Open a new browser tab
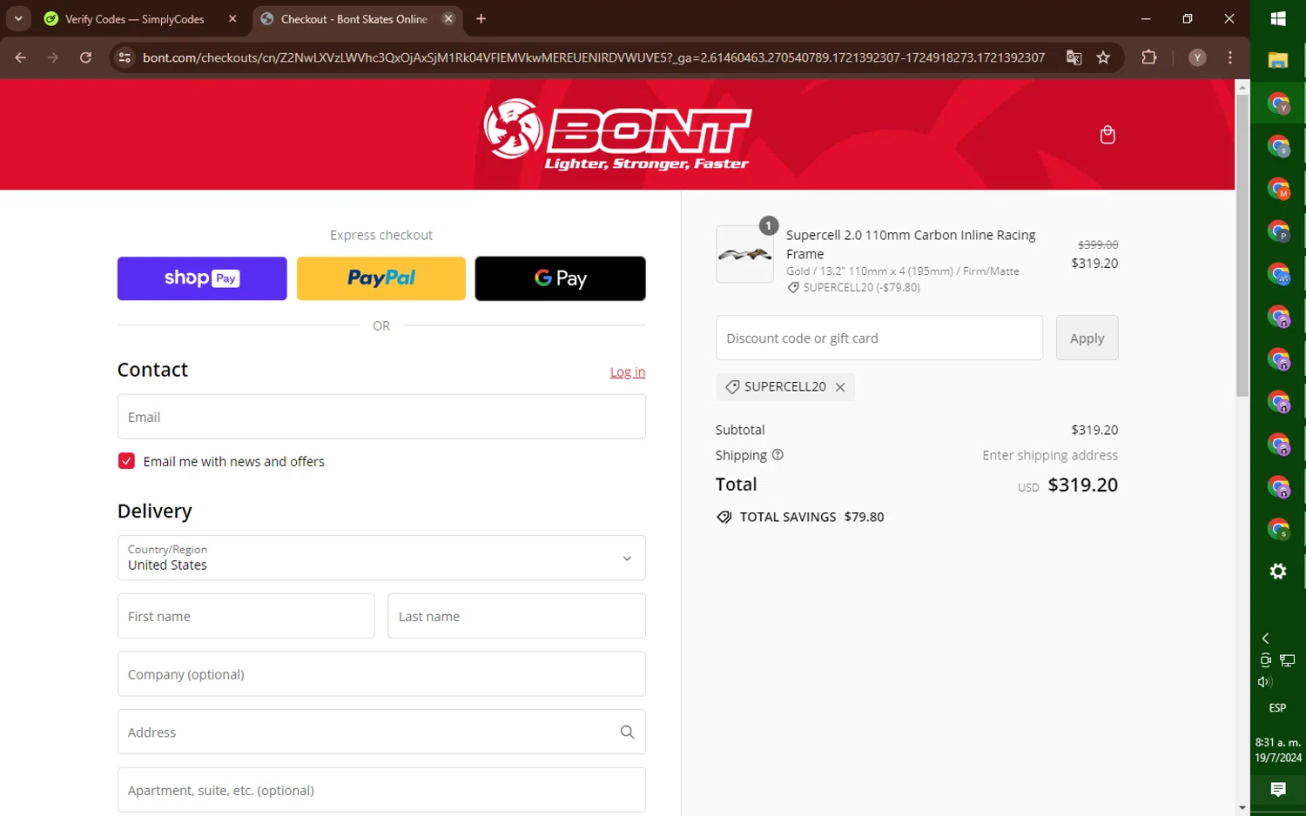Screen dimensions: 1306x816 pos(481,18)
